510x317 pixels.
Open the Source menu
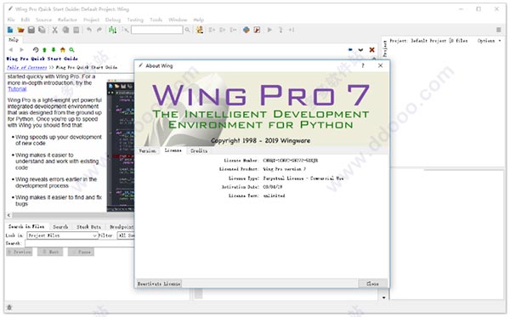(x=44, y=20)
